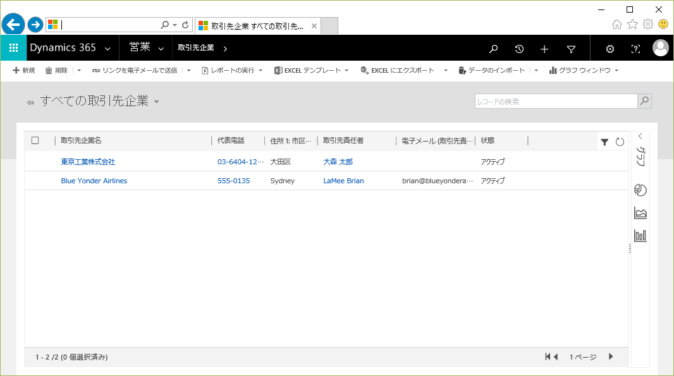Tick the select-all checkbox in grid header

tap(35, 140)
